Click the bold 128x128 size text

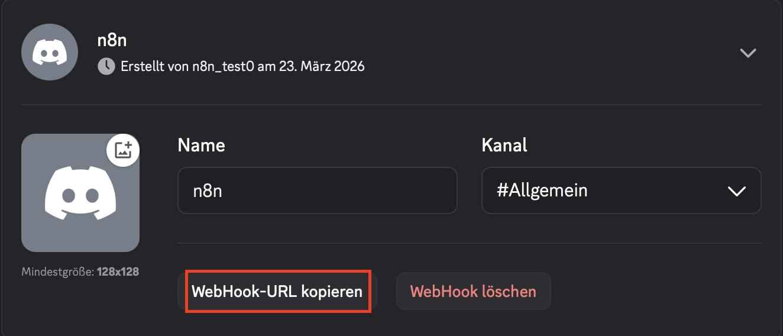pyautogui.click(x=117, y=272)
